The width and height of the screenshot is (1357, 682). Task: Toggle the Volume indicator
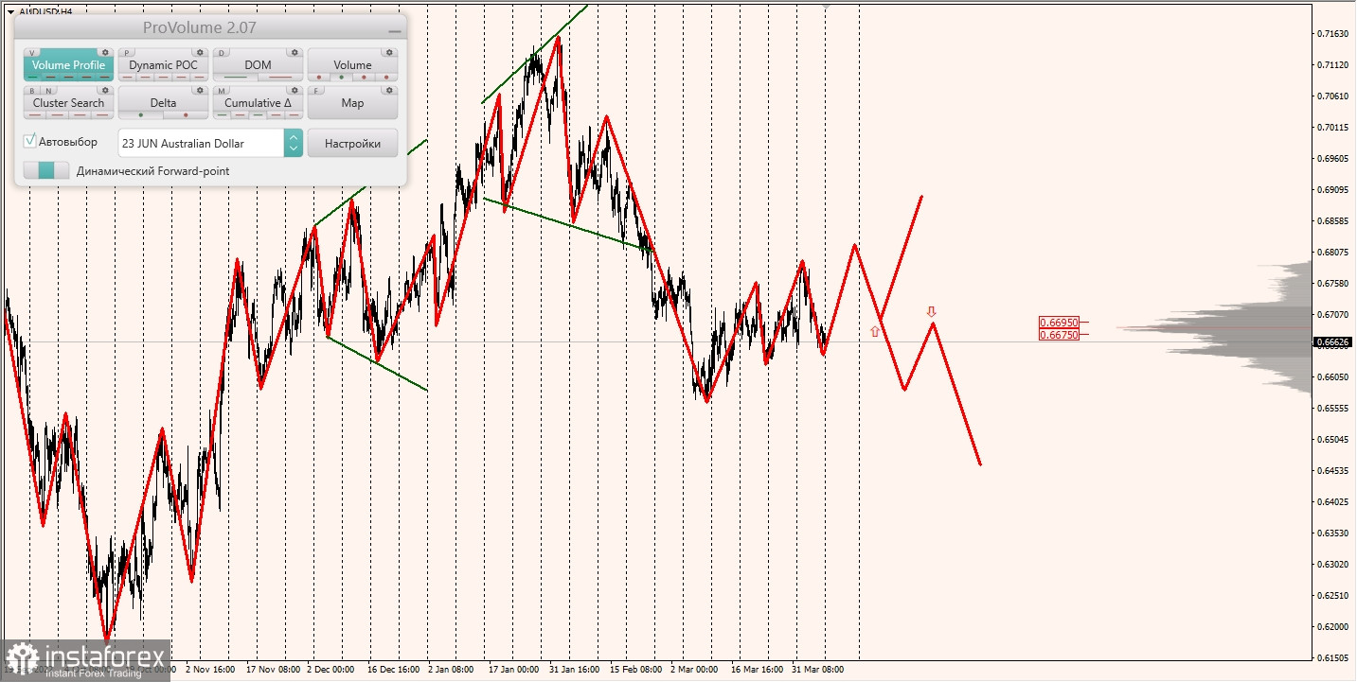(352, 65)
